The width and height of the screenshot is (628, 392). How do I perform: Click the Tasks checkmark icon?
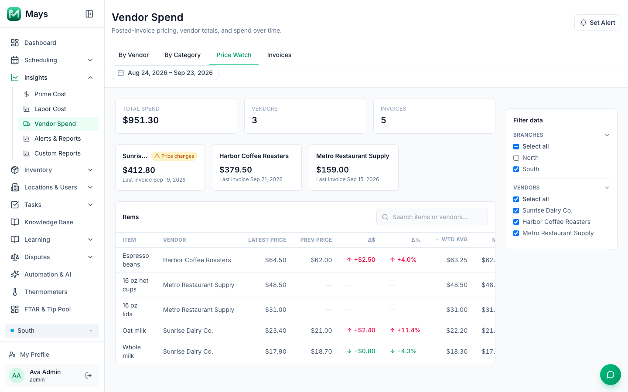(15, 205)
